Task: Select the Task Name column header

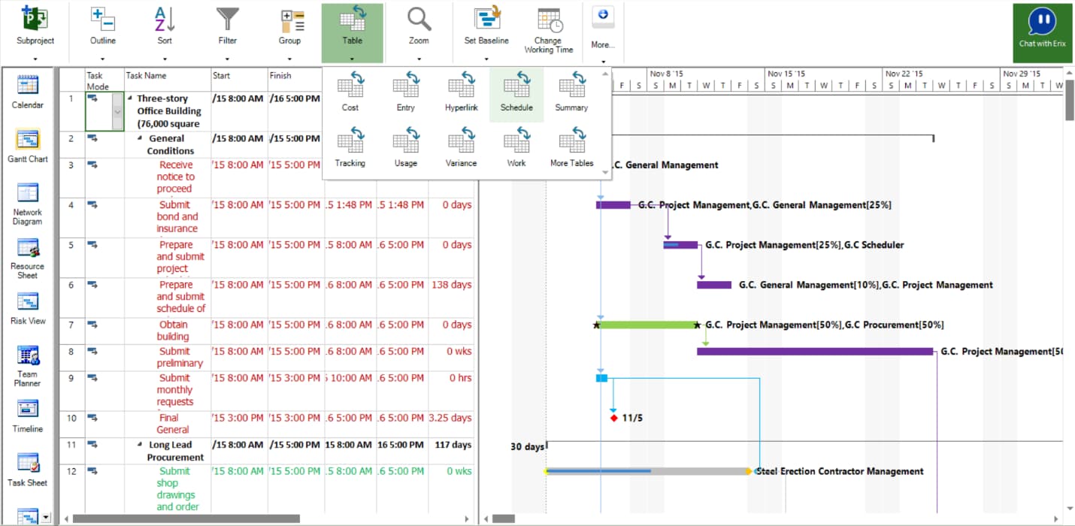Action: [167, 76]
